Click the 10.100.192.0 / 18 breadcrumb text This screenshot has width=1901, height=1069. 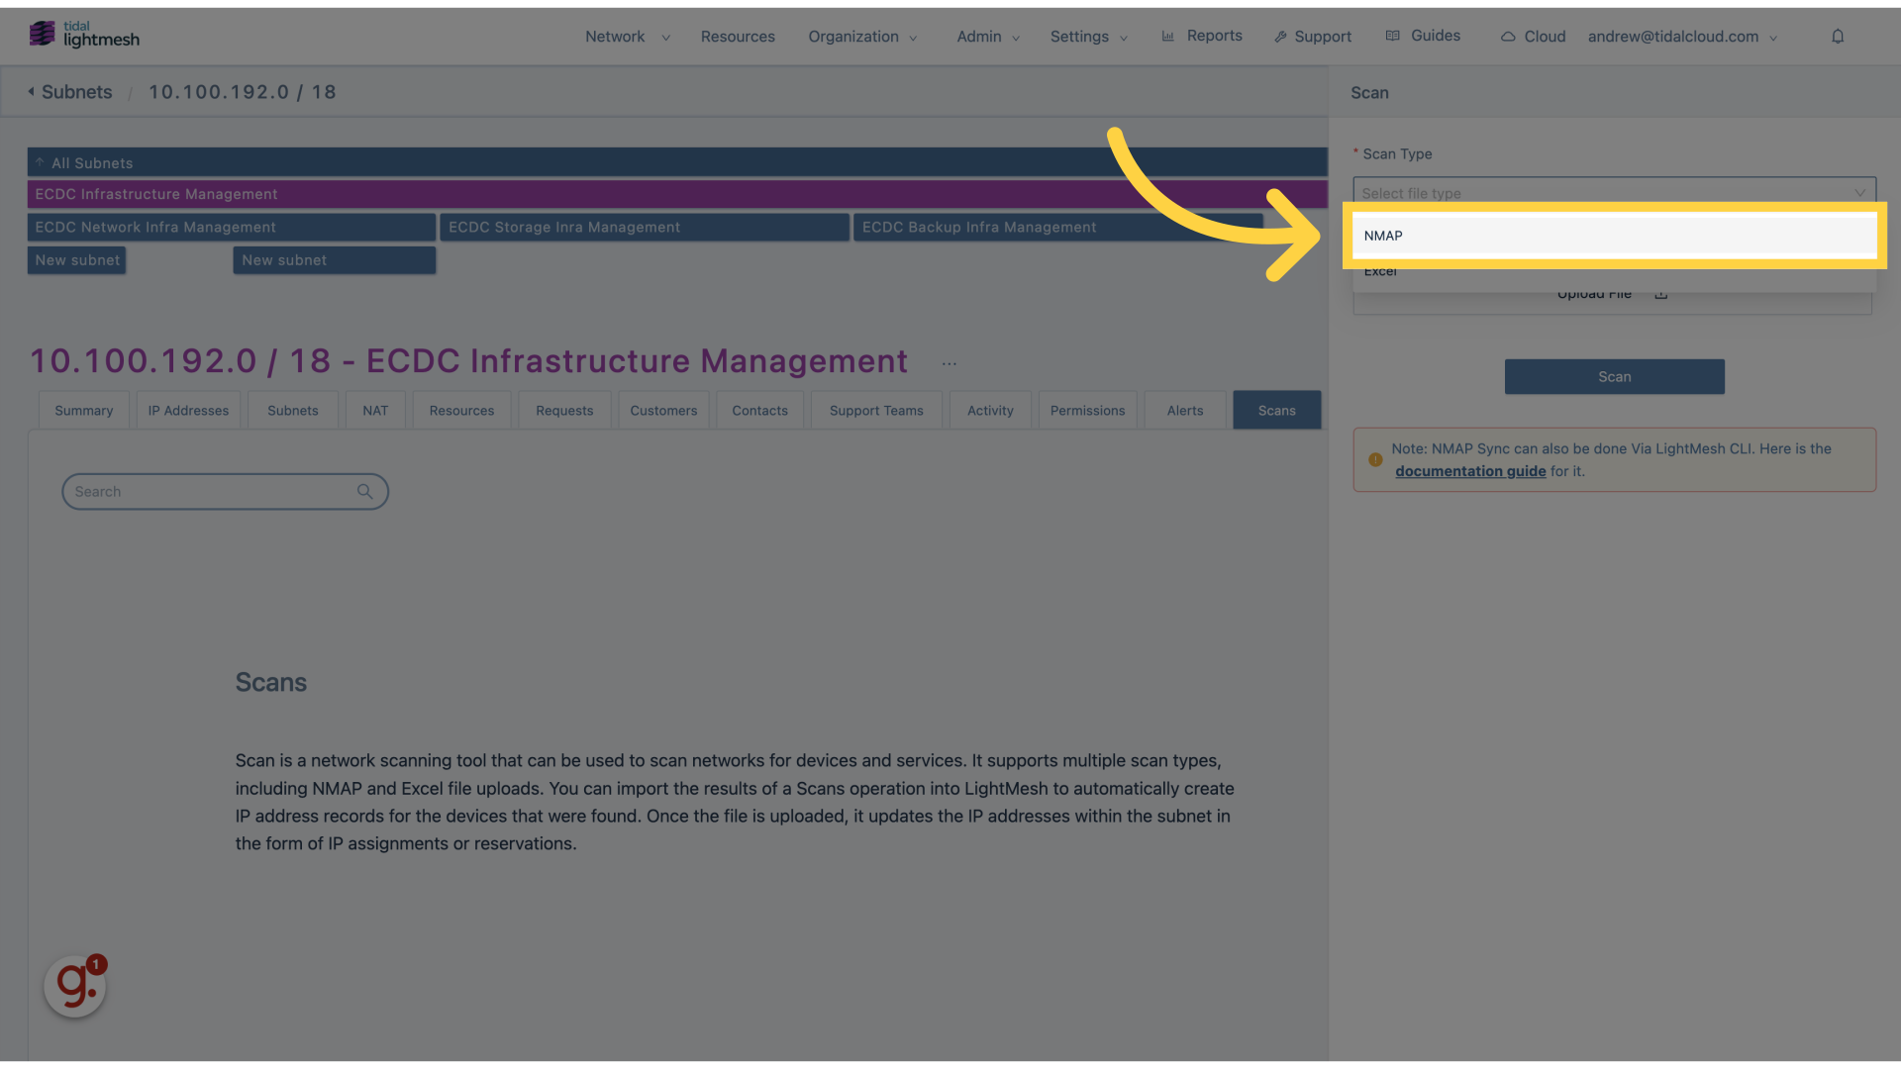click(243, 92)
